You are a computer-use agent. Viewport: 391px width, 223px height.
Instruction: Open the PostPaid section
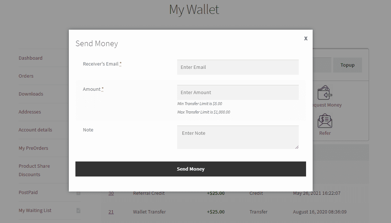click(27, 192)
